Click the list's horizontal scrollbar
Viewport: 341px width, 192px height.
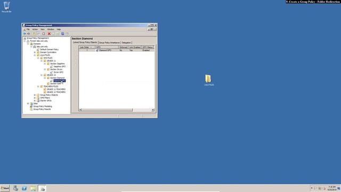(x=117, y=110)
